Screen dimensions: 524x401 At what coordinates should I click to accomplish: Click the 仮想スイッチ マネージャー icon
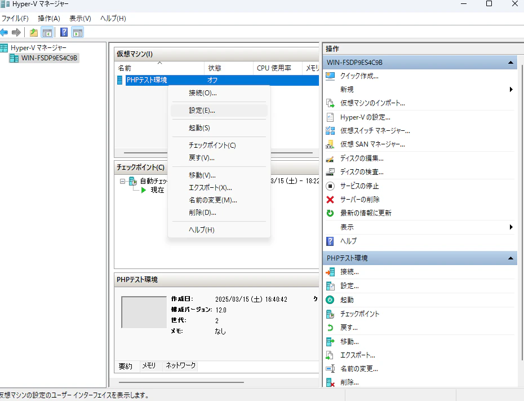(x=330, y=131)
